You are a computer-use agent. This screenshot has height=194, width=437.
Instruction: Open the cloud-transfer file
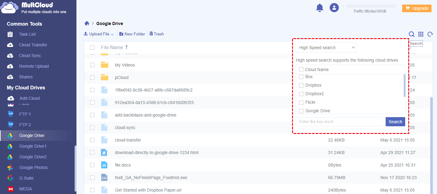point(128,140)
